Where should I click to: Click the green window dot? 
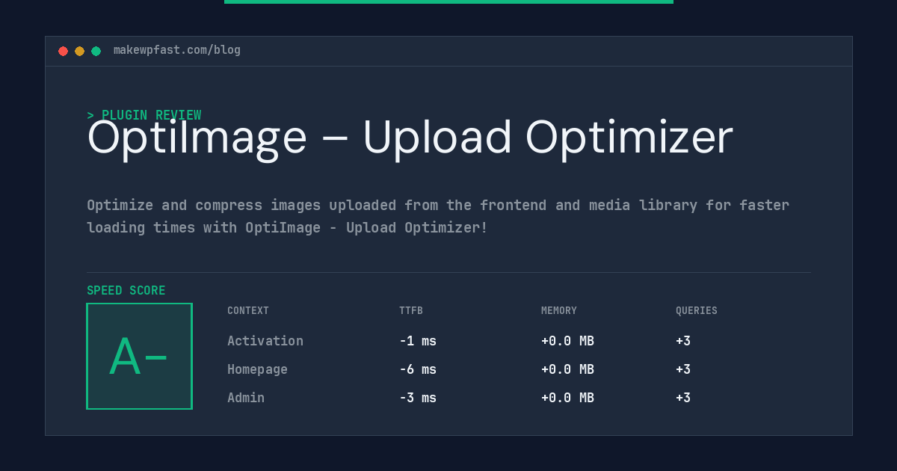pyautogui.click(x=96, y=51)
